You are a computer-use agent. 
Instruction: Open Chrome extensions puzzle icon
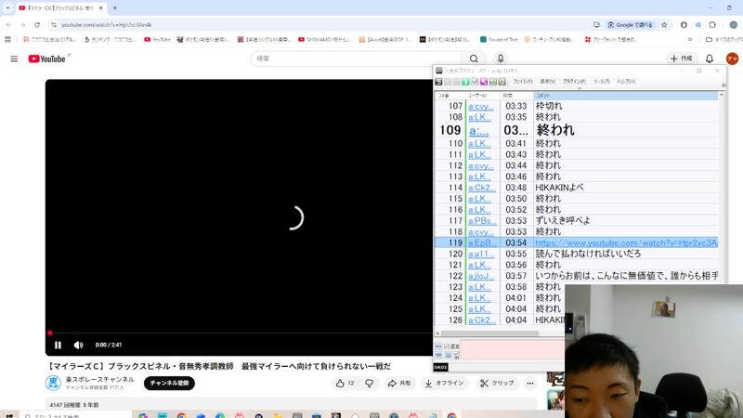tap(712, 25)
